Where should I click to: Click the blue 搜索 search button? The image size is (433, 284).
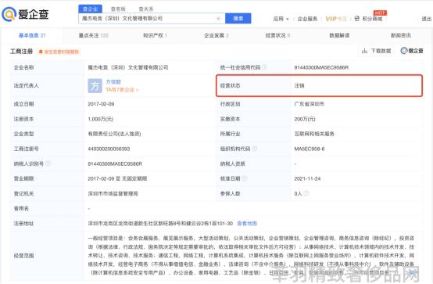(238, 19)
